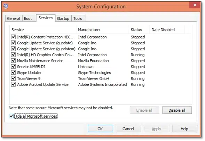Click the Disable all button

[x=177, y=110]
